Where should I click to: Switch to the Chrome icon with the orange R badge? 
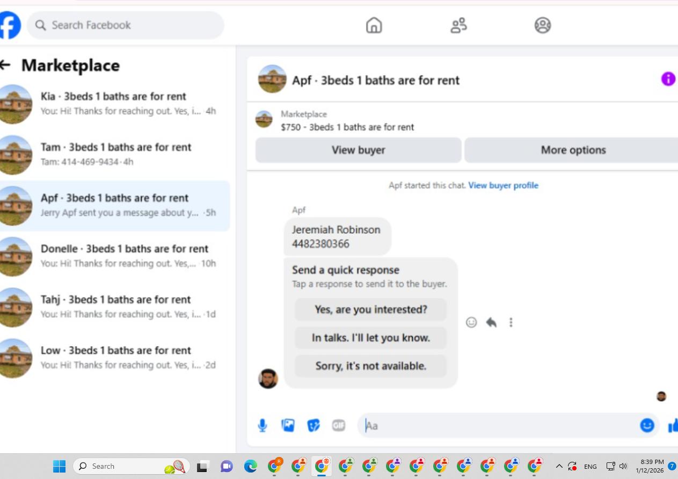coord(275,465)
